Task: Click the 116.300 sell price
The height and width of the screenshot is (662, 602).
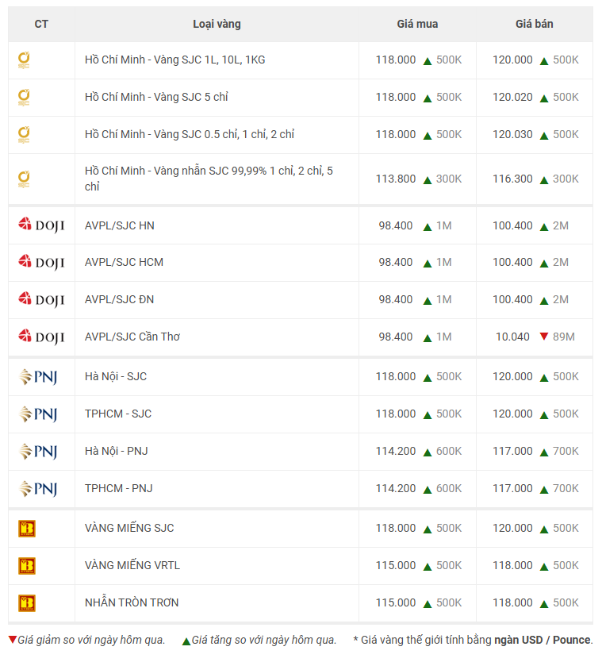Action: (512, 179)
